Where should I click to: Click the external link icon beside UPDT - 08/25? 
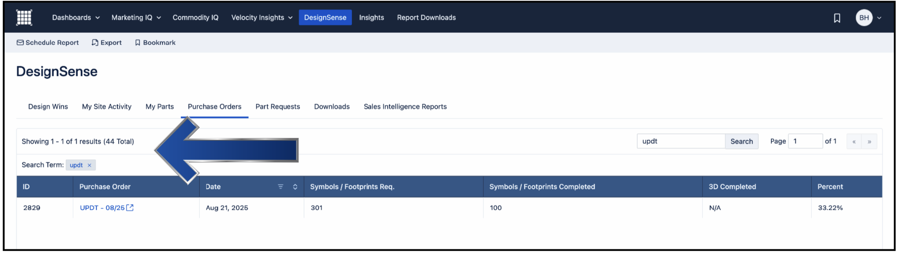tap(130, 208)
